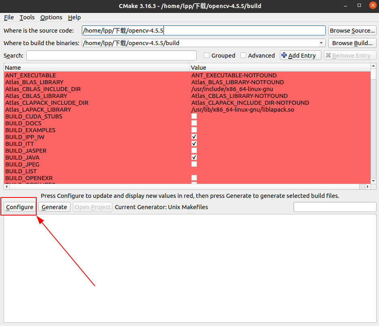The width and height of the screenshot is (379, 326).
Task: Open the Options menu
Action: [51, 17]
